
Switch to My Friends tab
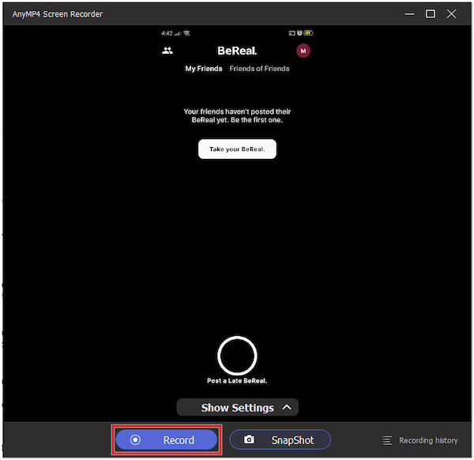click(x=204, y=69)
